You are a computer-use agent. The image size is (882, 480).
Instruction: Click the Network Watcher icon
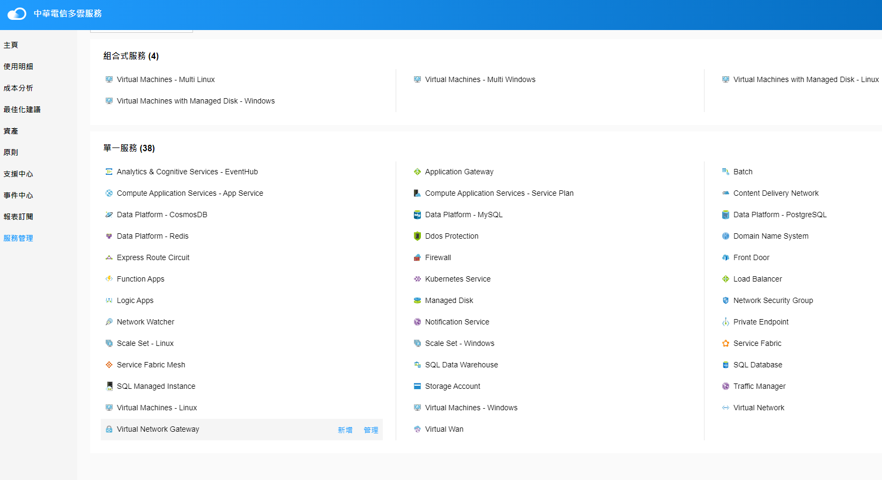pos(109,322)
